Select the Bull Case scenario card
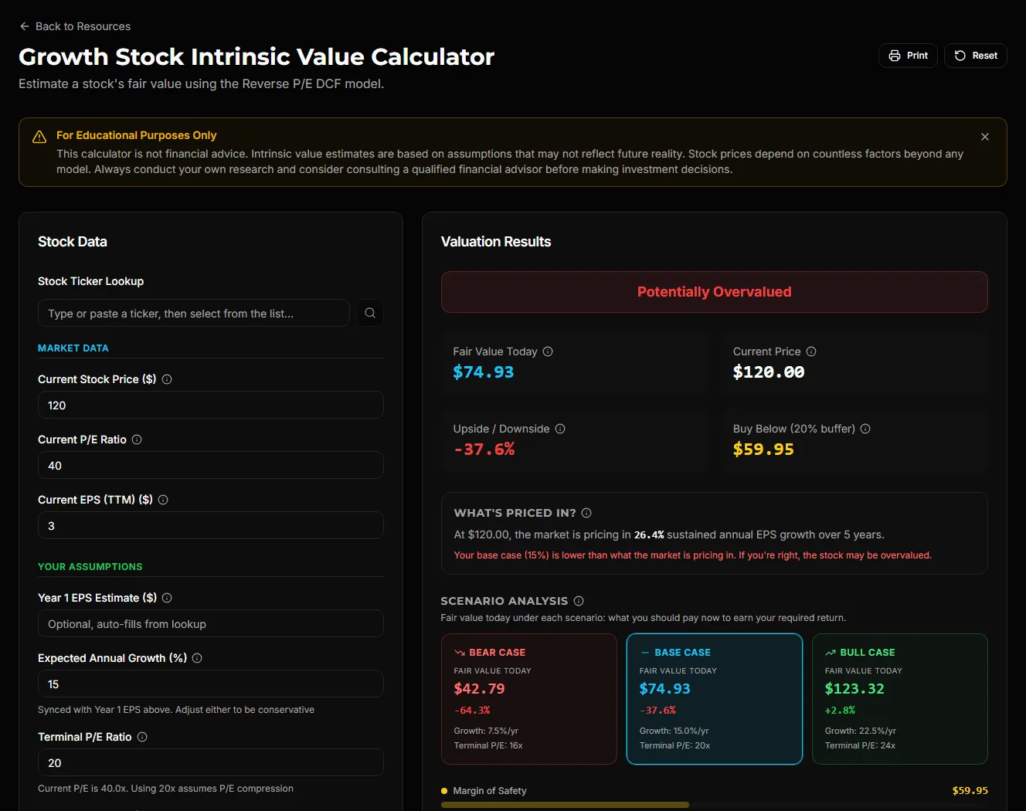 (900, 699)
